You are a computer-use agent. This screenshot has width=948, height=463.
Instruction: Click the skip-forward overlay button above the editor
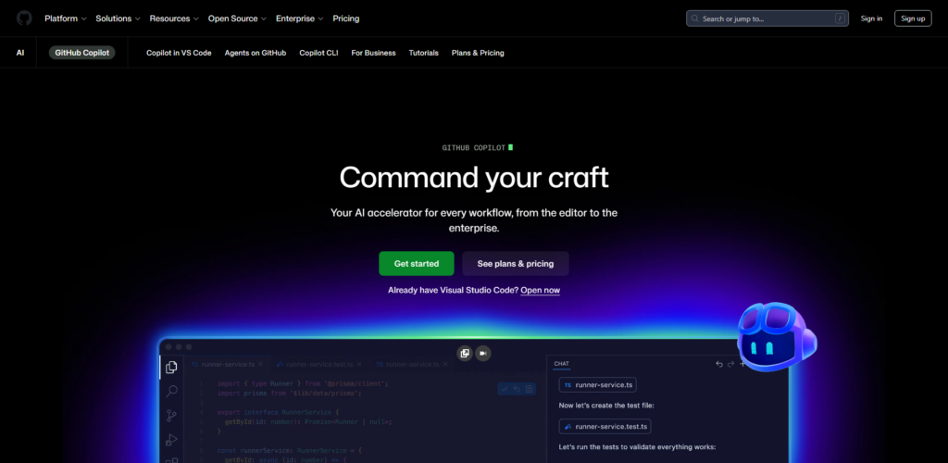pos(483,353)
